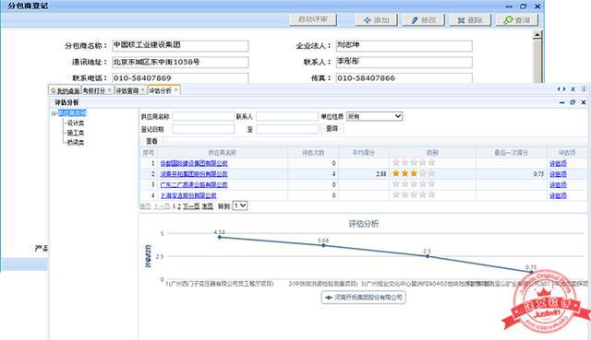Click the empty star rating in row 1
Image resolution: width=591 pixels, height=340 pixels.
point(414,162)
